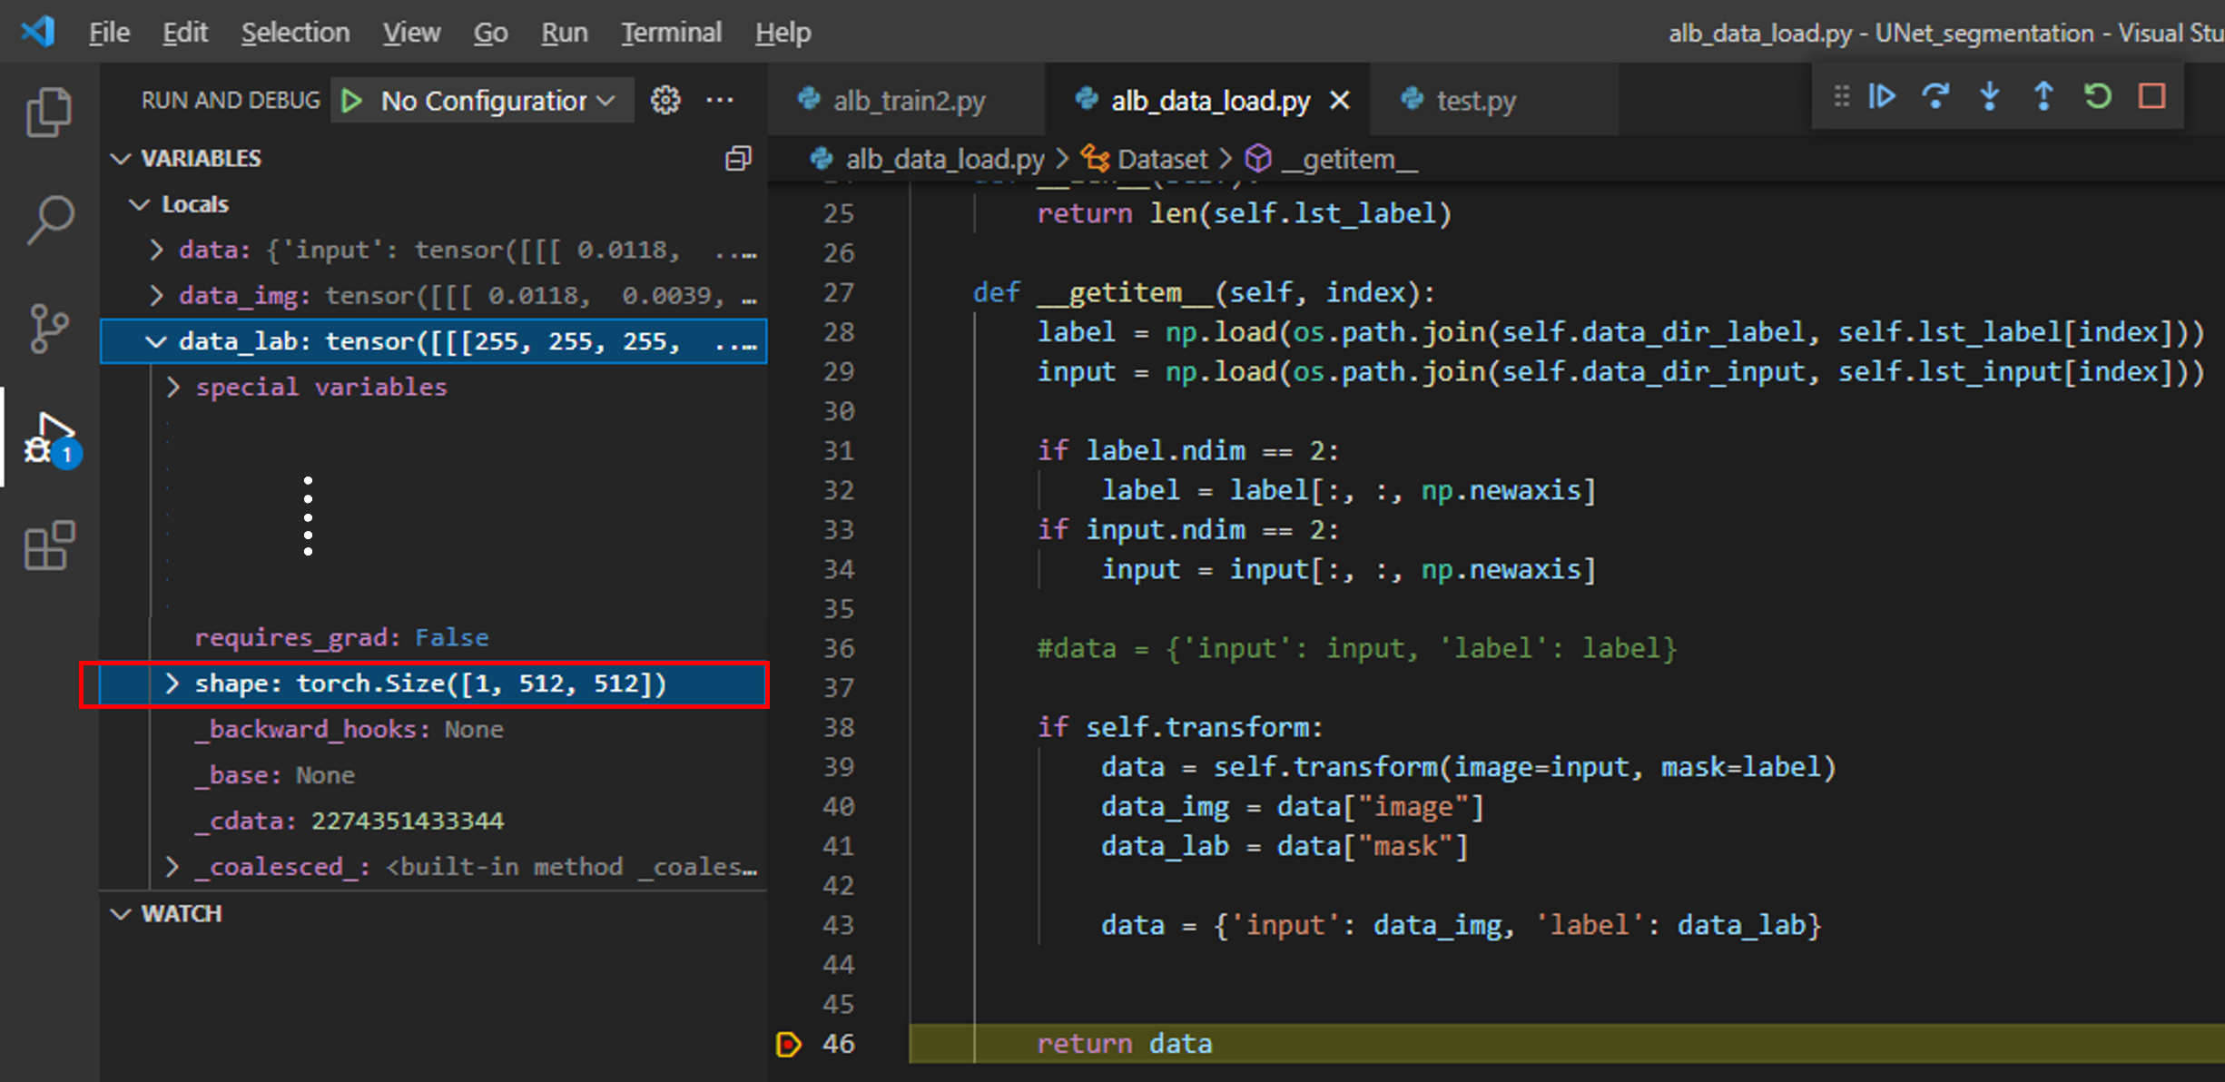This screenshot has height=1082, width=2225.
Task: Open the Extensions view icon
Action: click(x=49, y=546)
